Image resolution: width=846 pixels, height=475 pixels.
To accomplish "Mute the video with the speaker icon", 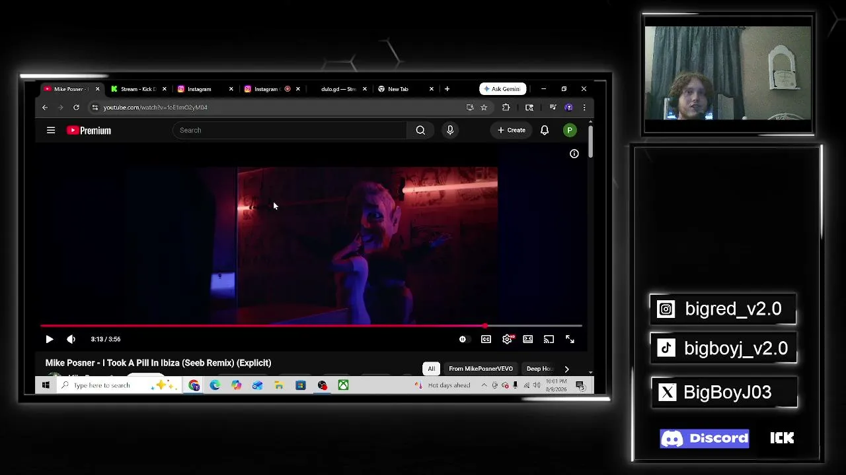I will click(71, 339).
